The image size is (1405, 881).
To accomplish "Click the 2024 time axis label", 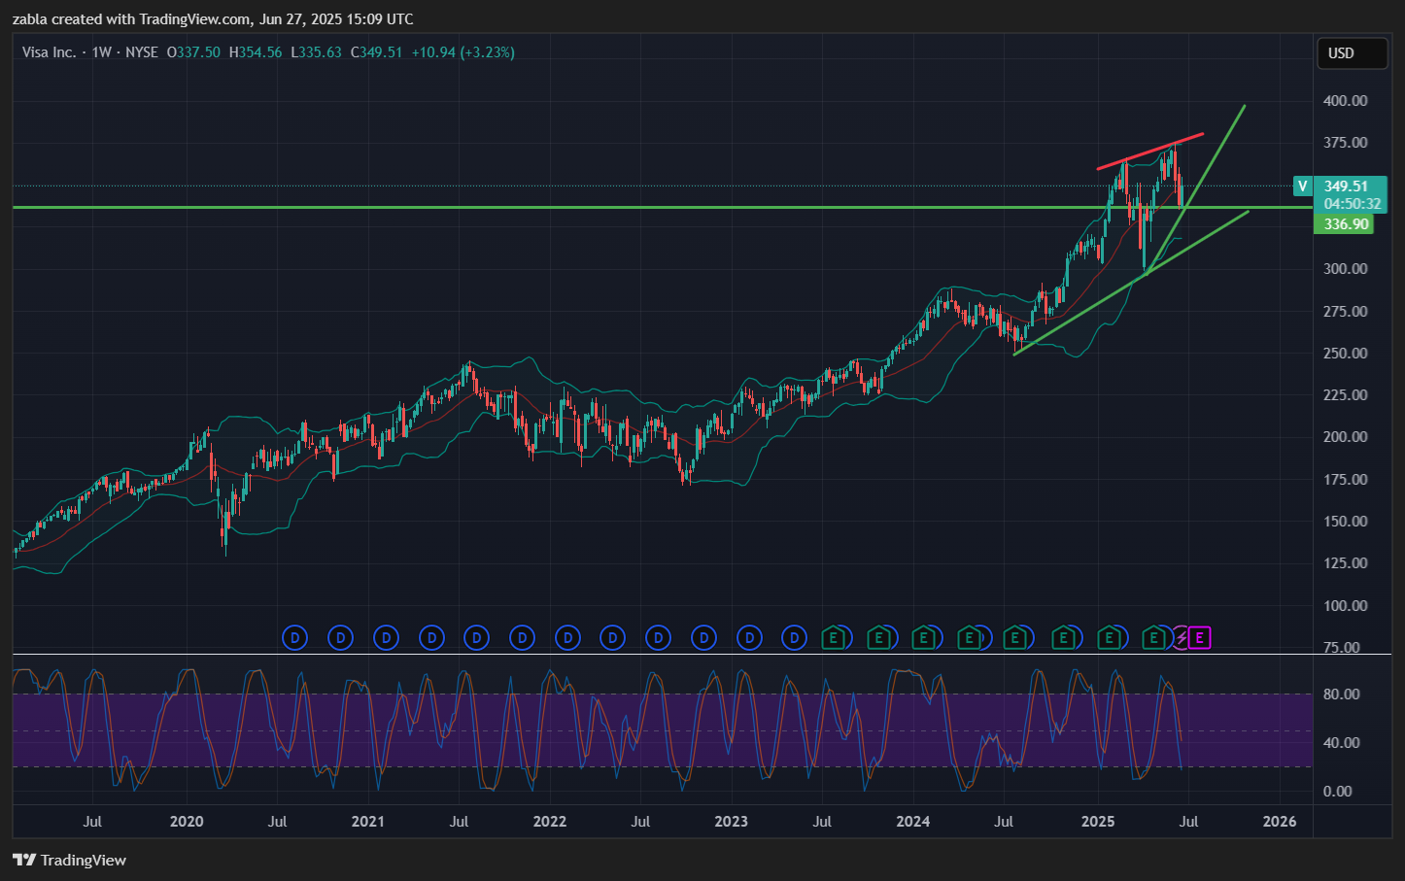I will click(x=913, y=822).
